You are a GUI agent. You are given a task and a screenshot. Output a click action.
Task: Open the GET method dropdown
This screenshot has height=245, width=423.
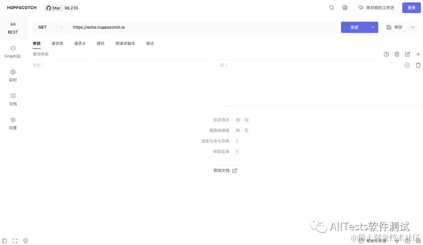50,27
